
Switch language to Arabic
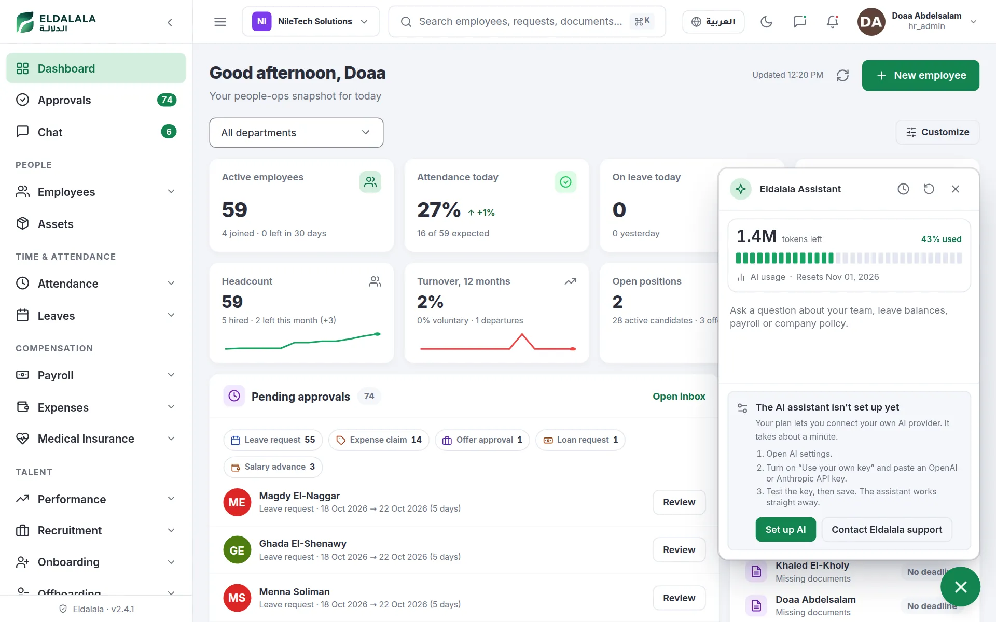[x=713, y=22]
